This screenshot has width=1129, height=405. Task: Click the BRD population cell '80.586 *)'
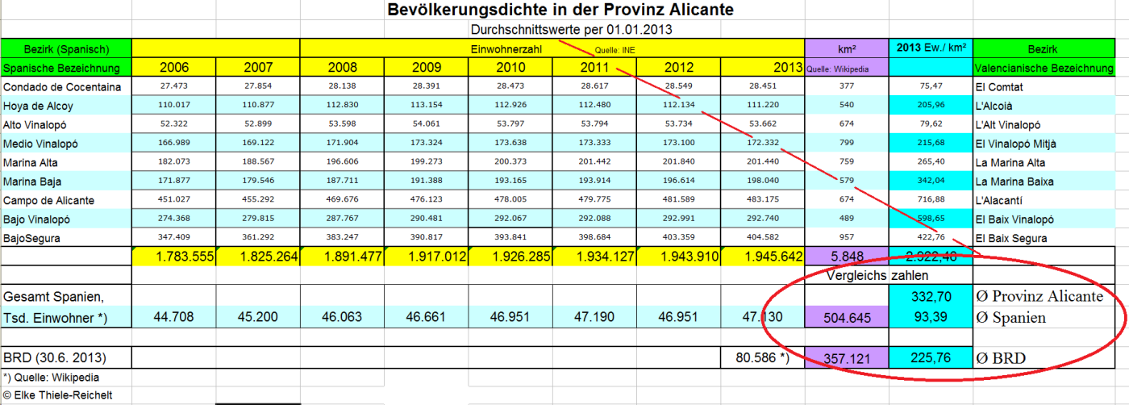tap(762, 357)
